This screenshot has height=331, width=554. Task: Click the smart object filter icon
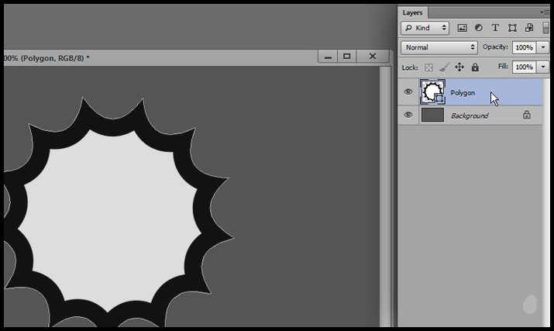[x=528, y=28]
